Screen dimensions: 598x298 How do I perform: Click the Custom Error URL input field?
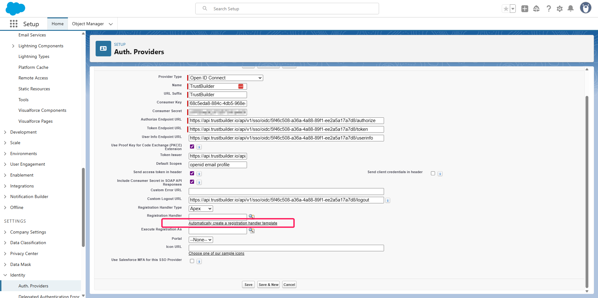[x=286, y=192]
